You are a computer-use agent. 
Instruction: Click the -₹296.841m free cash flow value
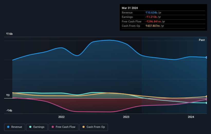pos(153,21)
